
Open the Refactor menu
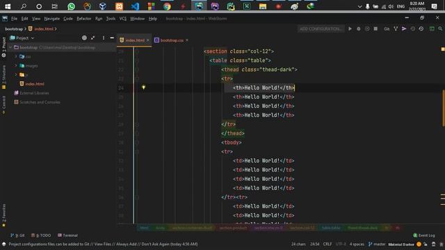[83, 19]
